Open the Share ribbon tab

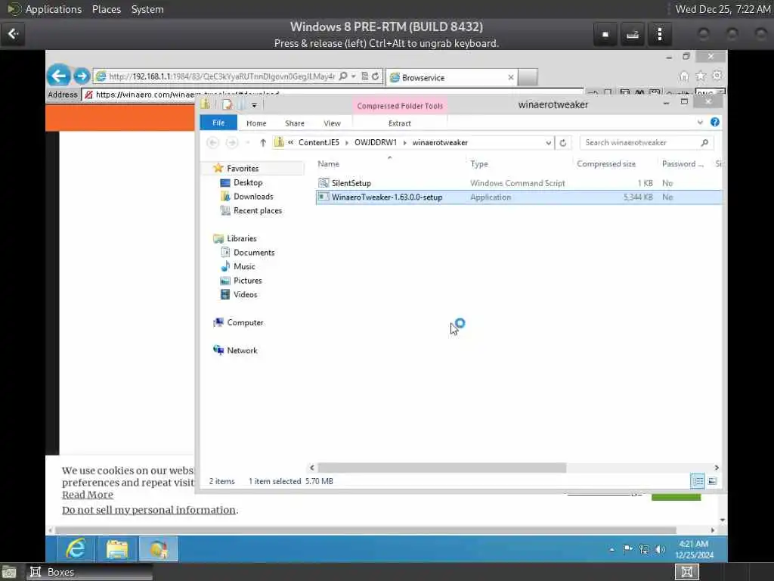pos(295,123)
